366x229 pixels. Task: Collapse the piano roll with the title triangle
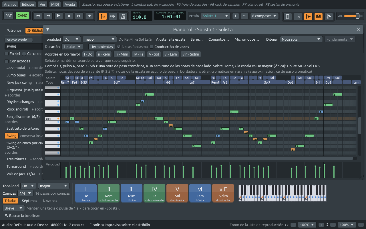pos(48,29)
